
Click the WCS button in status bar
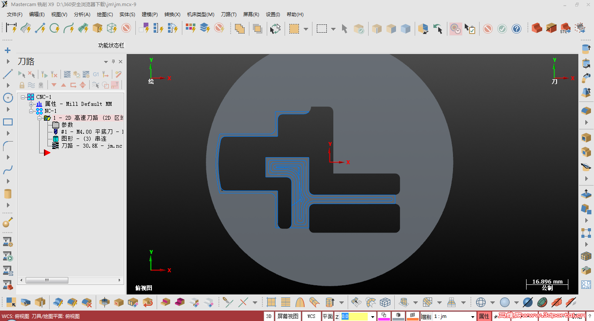point(311,316)
